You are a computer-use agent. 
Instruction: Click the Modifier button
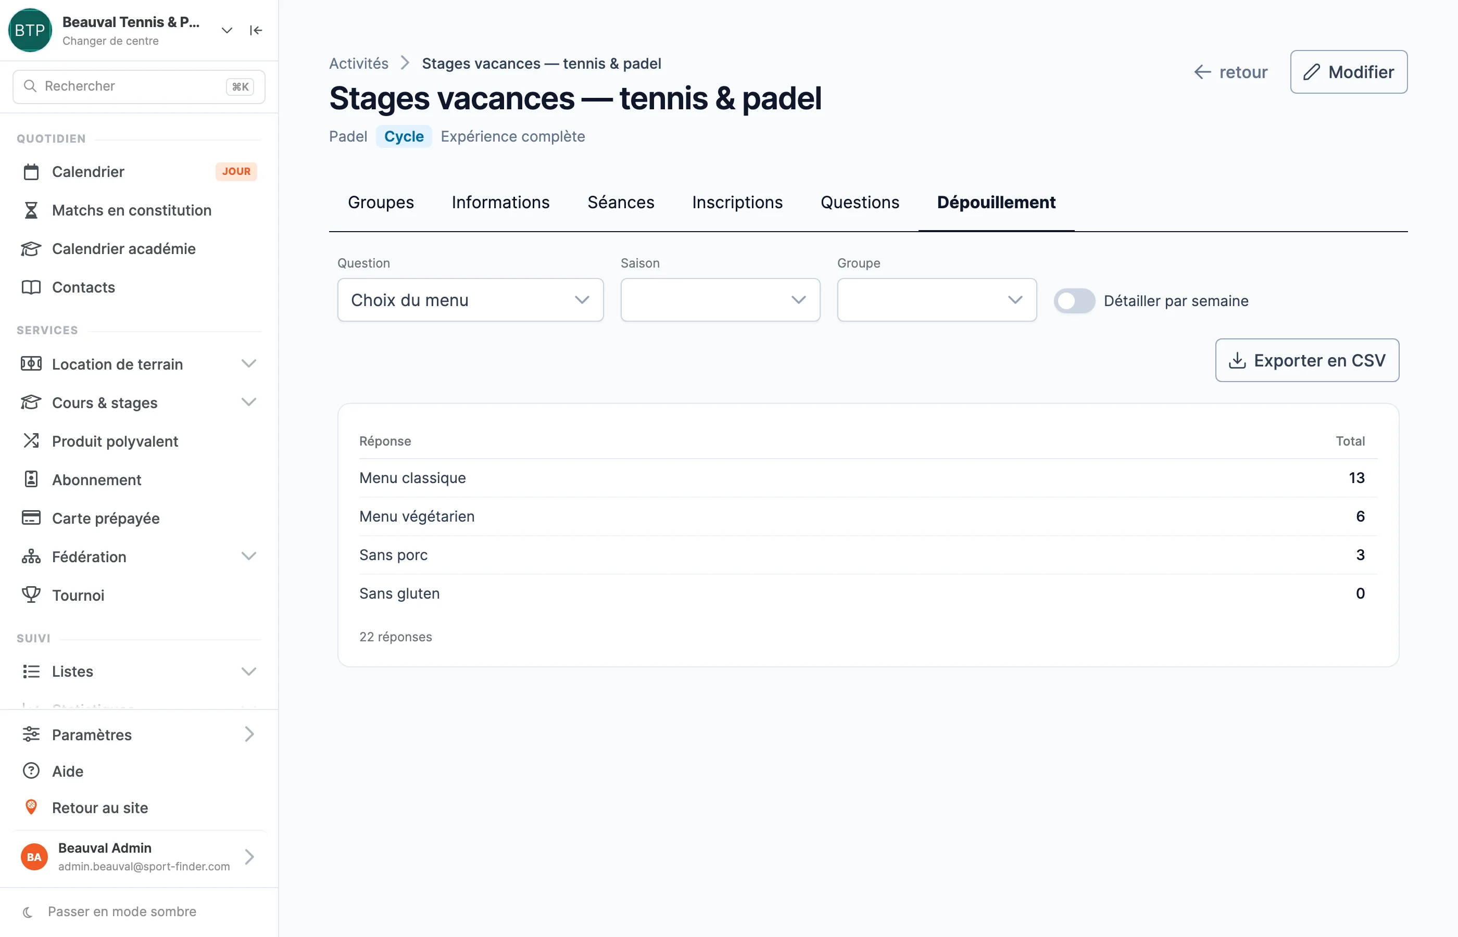[1349, 72]
